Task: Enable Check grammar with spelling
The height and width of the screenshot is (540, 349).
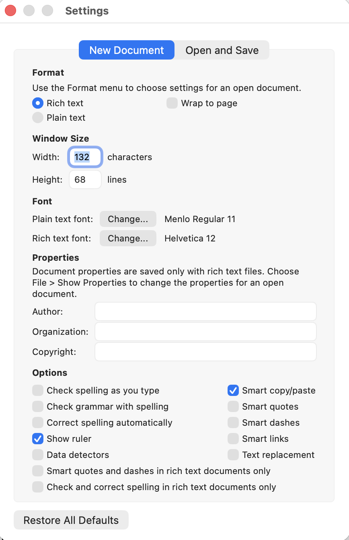Action: pos(37,406)
